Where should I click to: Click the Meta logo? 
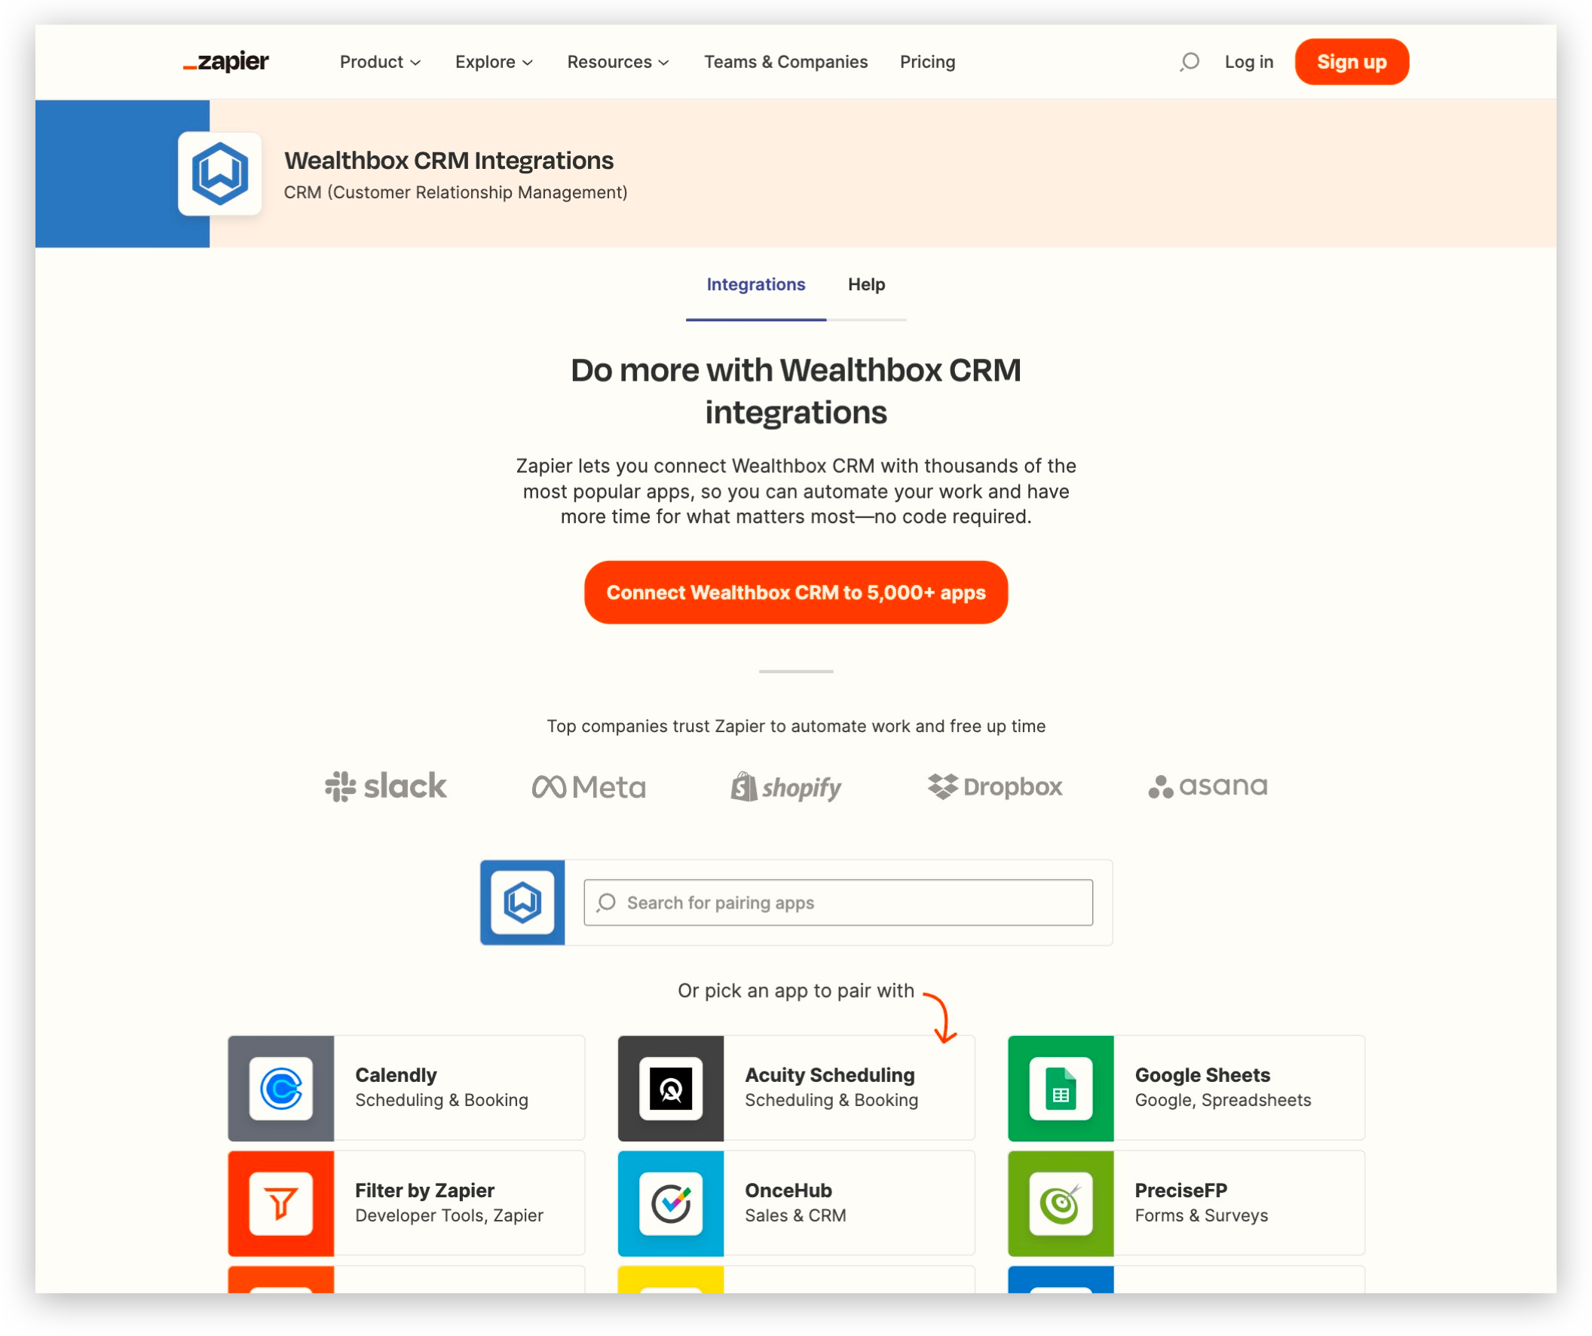click(x=589, y=787)
